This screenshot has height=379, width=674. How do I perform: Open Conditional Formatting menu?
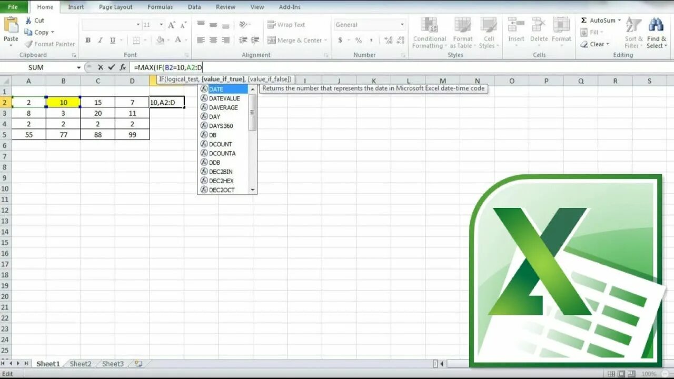tap(430, 33)
